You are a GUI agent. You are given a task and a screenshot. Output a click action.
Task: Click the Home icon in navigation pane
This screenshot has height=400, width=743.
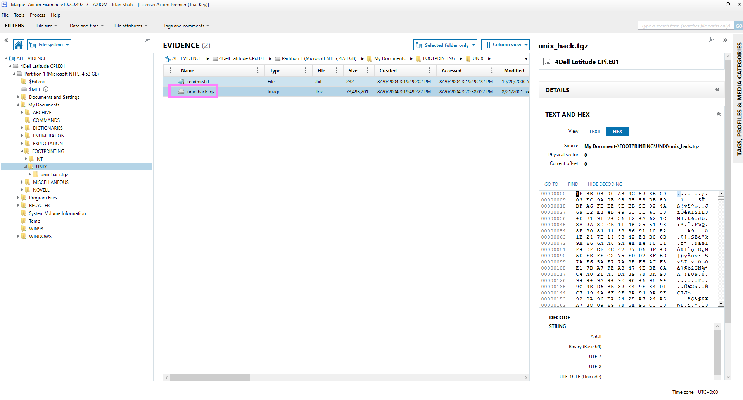[19, 45]
